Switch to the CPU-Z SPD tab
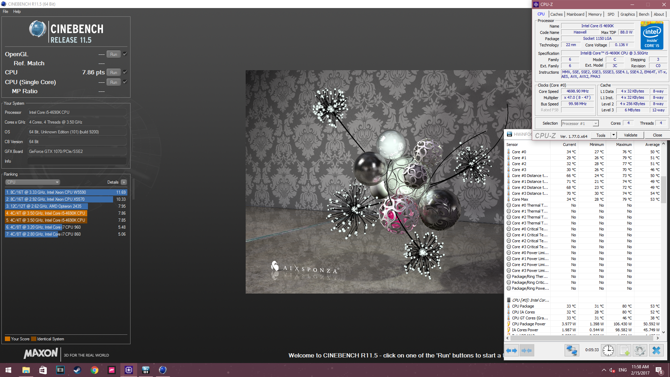The image size is (670, 377). coord(611,14)
